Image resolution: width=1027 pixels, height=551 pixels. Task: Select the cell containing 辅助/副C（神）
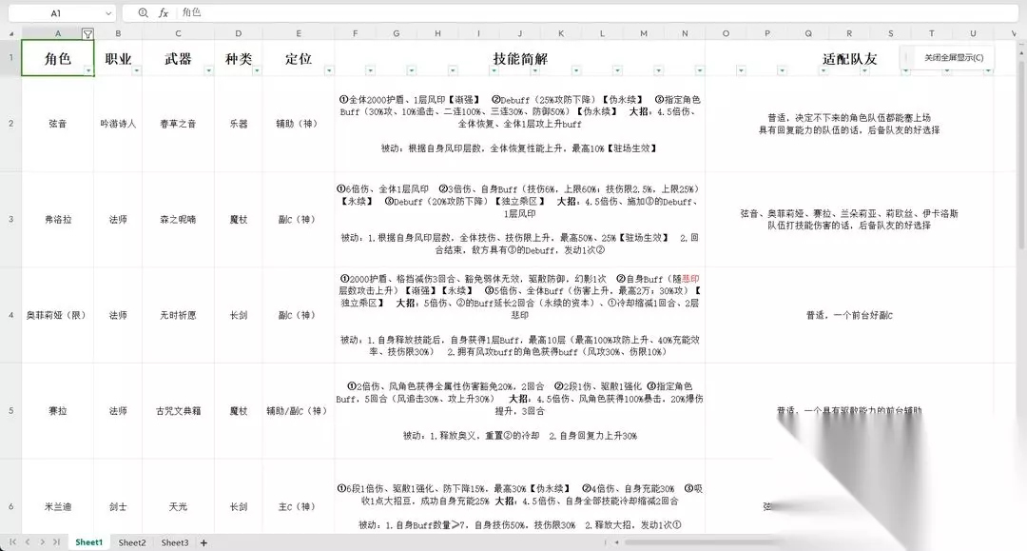(x=299, y=411)
